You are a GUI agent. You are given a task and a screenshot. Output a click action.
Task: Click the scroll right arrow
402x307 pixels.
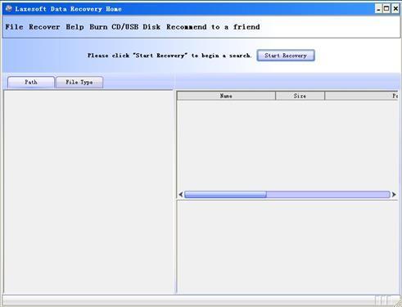(x=394, y=195)
